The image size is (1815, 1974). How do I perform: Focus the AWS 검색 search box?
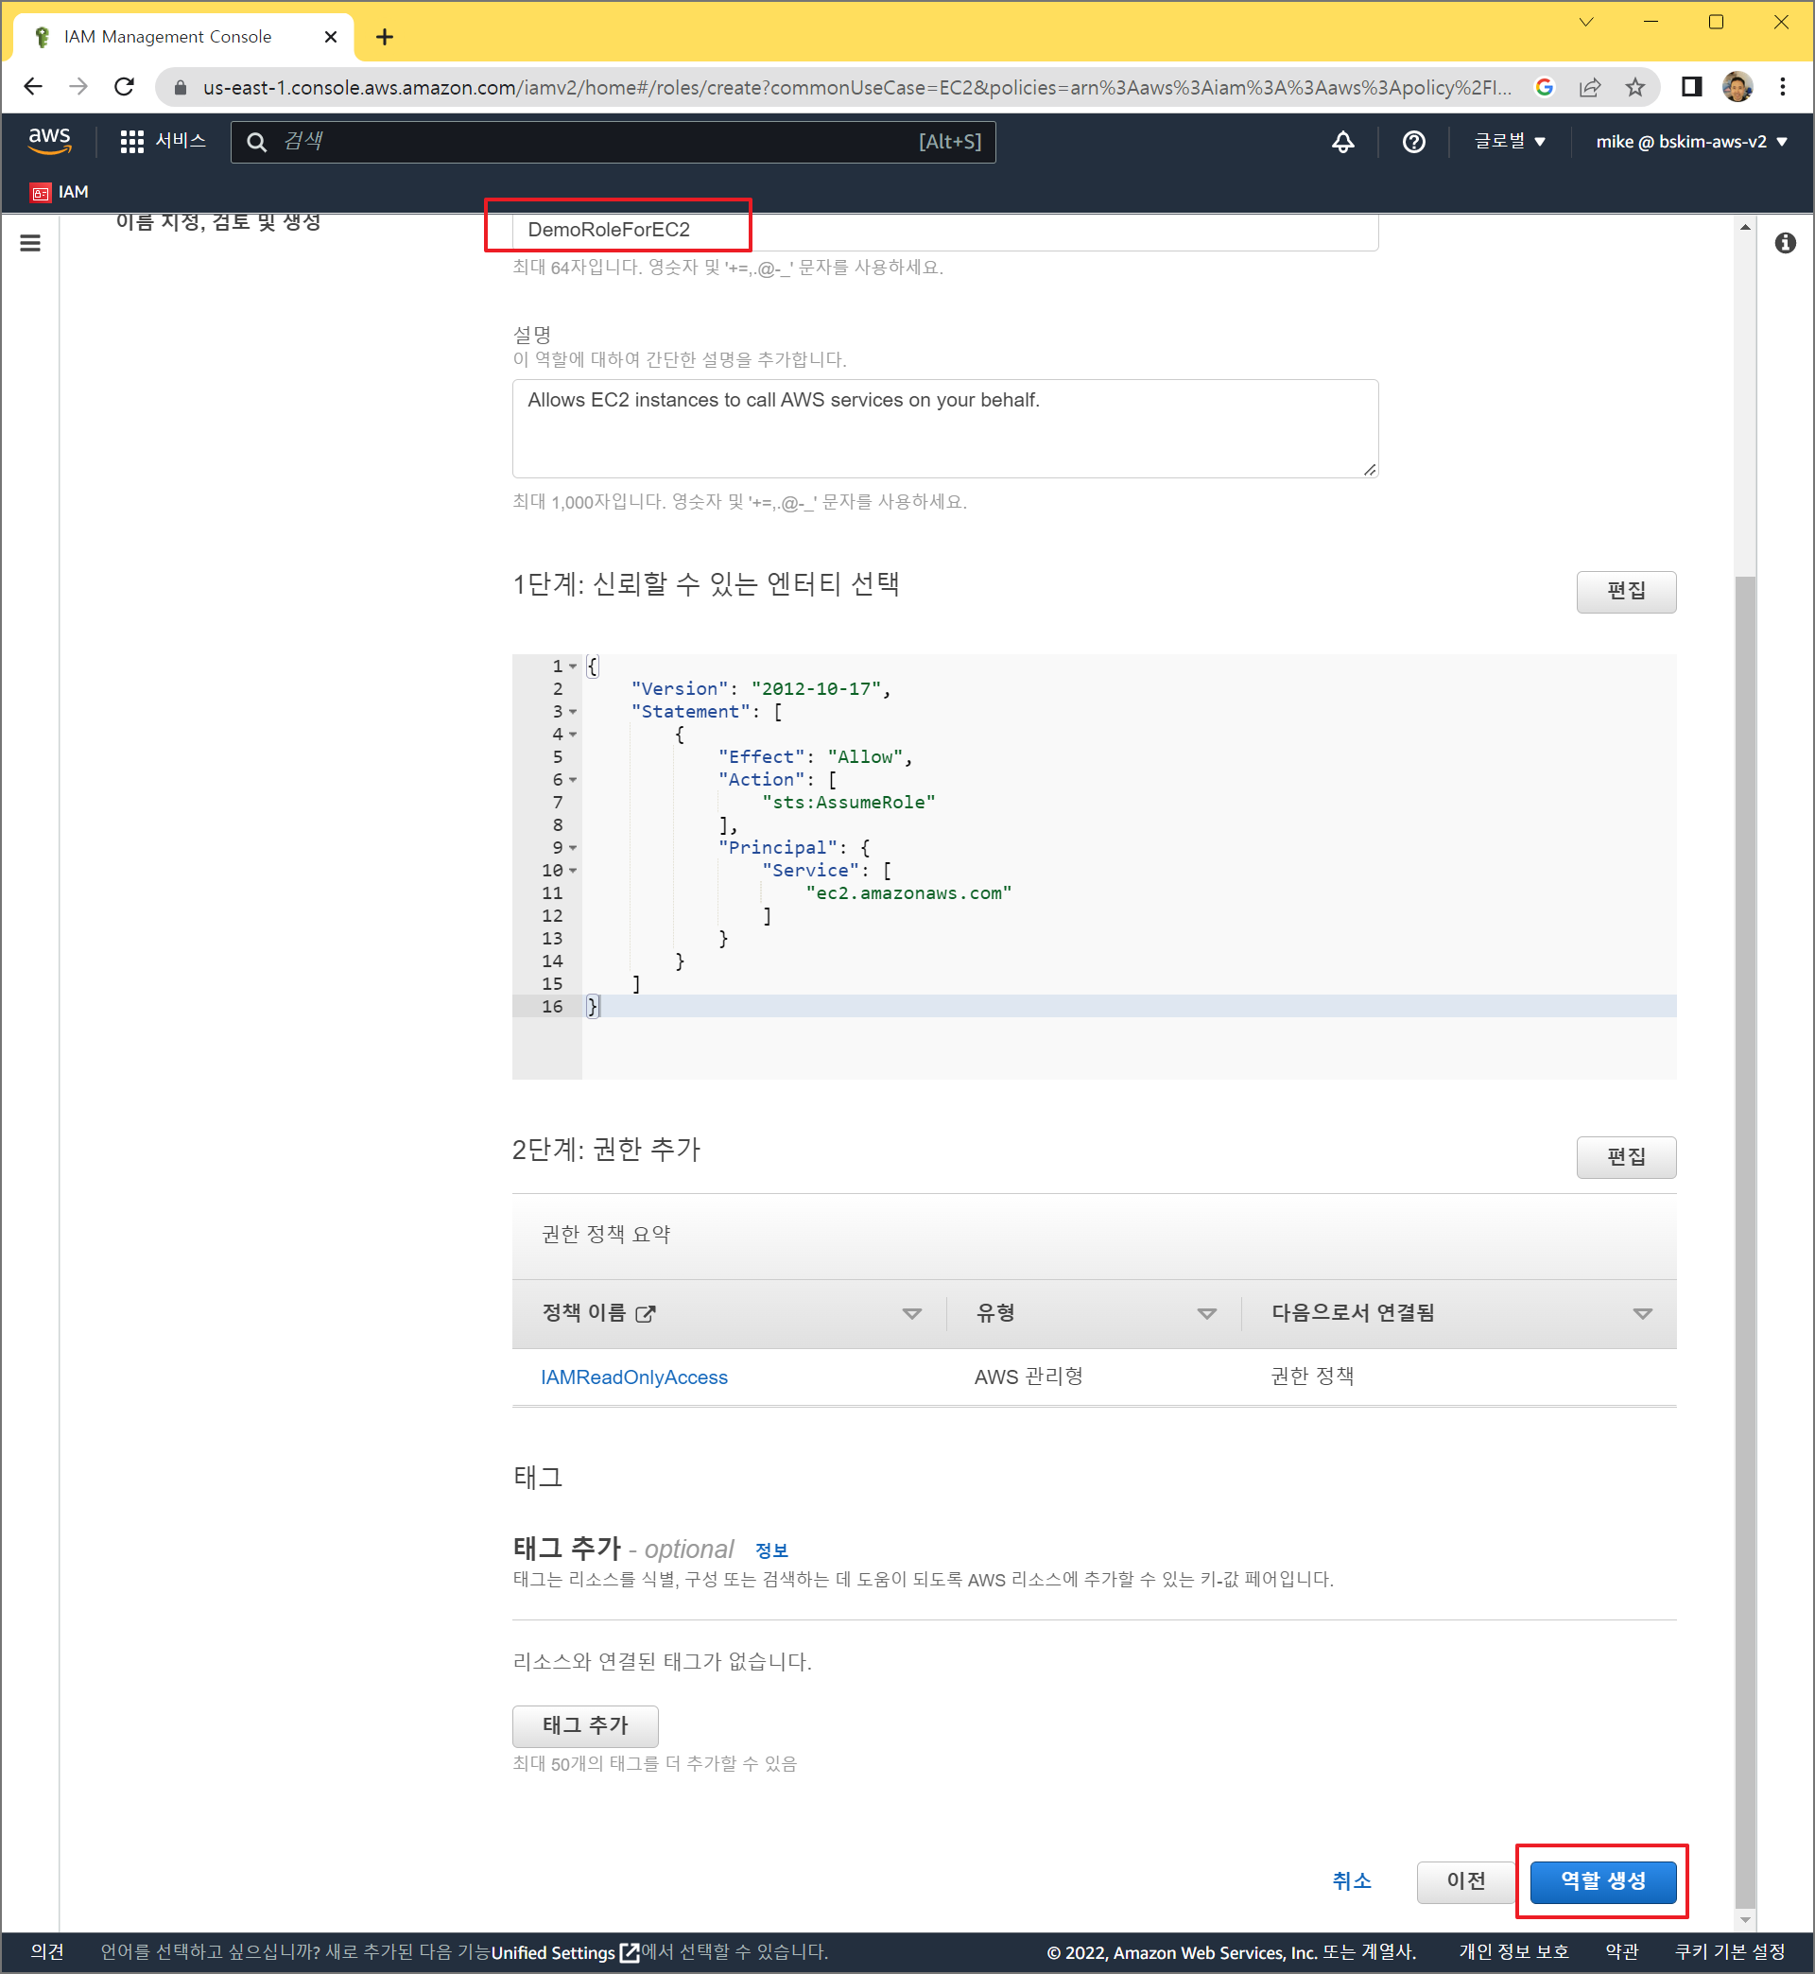tap(613, 142)
